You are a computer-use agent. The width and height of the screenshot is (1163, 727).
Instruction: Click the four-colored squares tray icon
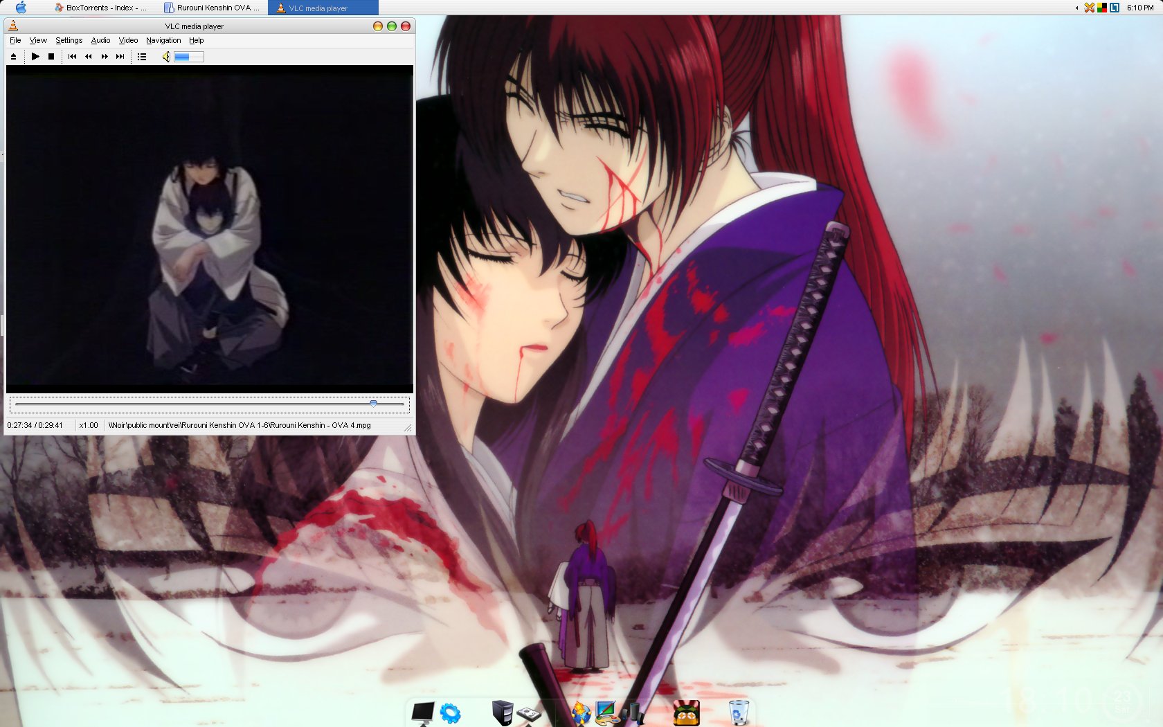pyautogui.click(x=1101, y=8)
